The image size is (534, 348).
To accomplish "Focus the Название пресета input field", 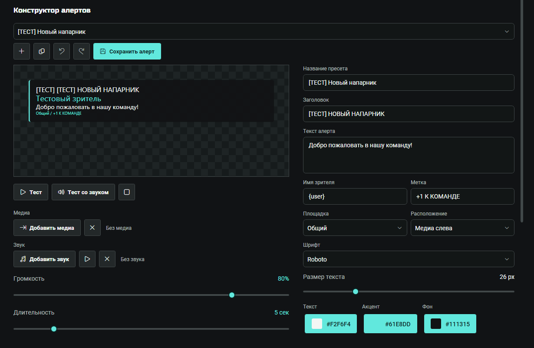I will 409,83.
